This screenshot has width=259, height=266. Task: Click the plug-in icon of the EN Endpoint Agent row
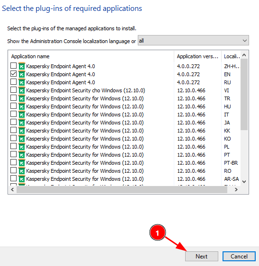22,74
